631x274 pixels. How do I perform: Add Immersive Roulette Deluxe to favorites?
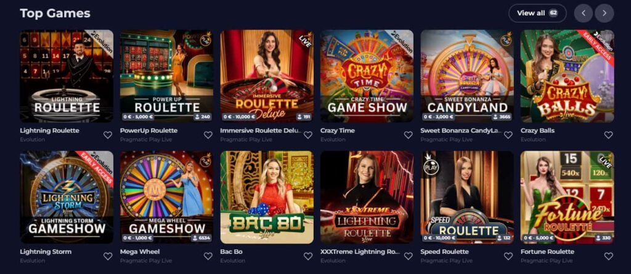tap(308, 135)
